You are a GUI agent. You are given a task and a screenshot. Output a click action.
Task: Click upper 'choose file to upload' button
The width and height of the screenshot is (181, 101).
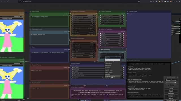12,19
